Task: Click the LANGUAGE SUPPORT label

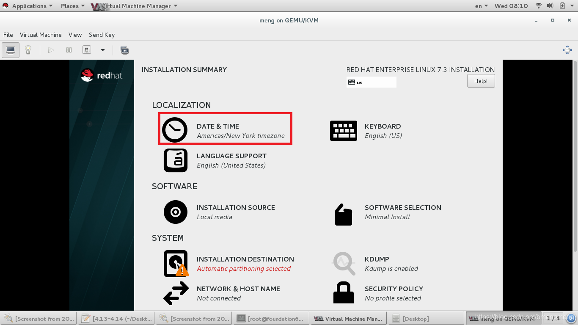Action: point(231,156)
